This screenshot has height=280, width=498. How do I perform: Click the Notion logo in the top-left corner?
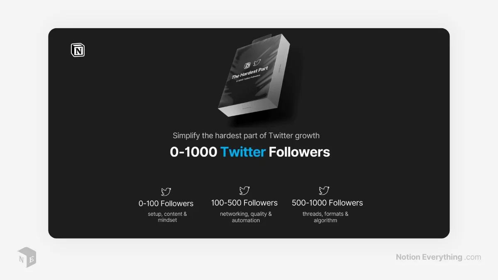[x=78, y=50]
